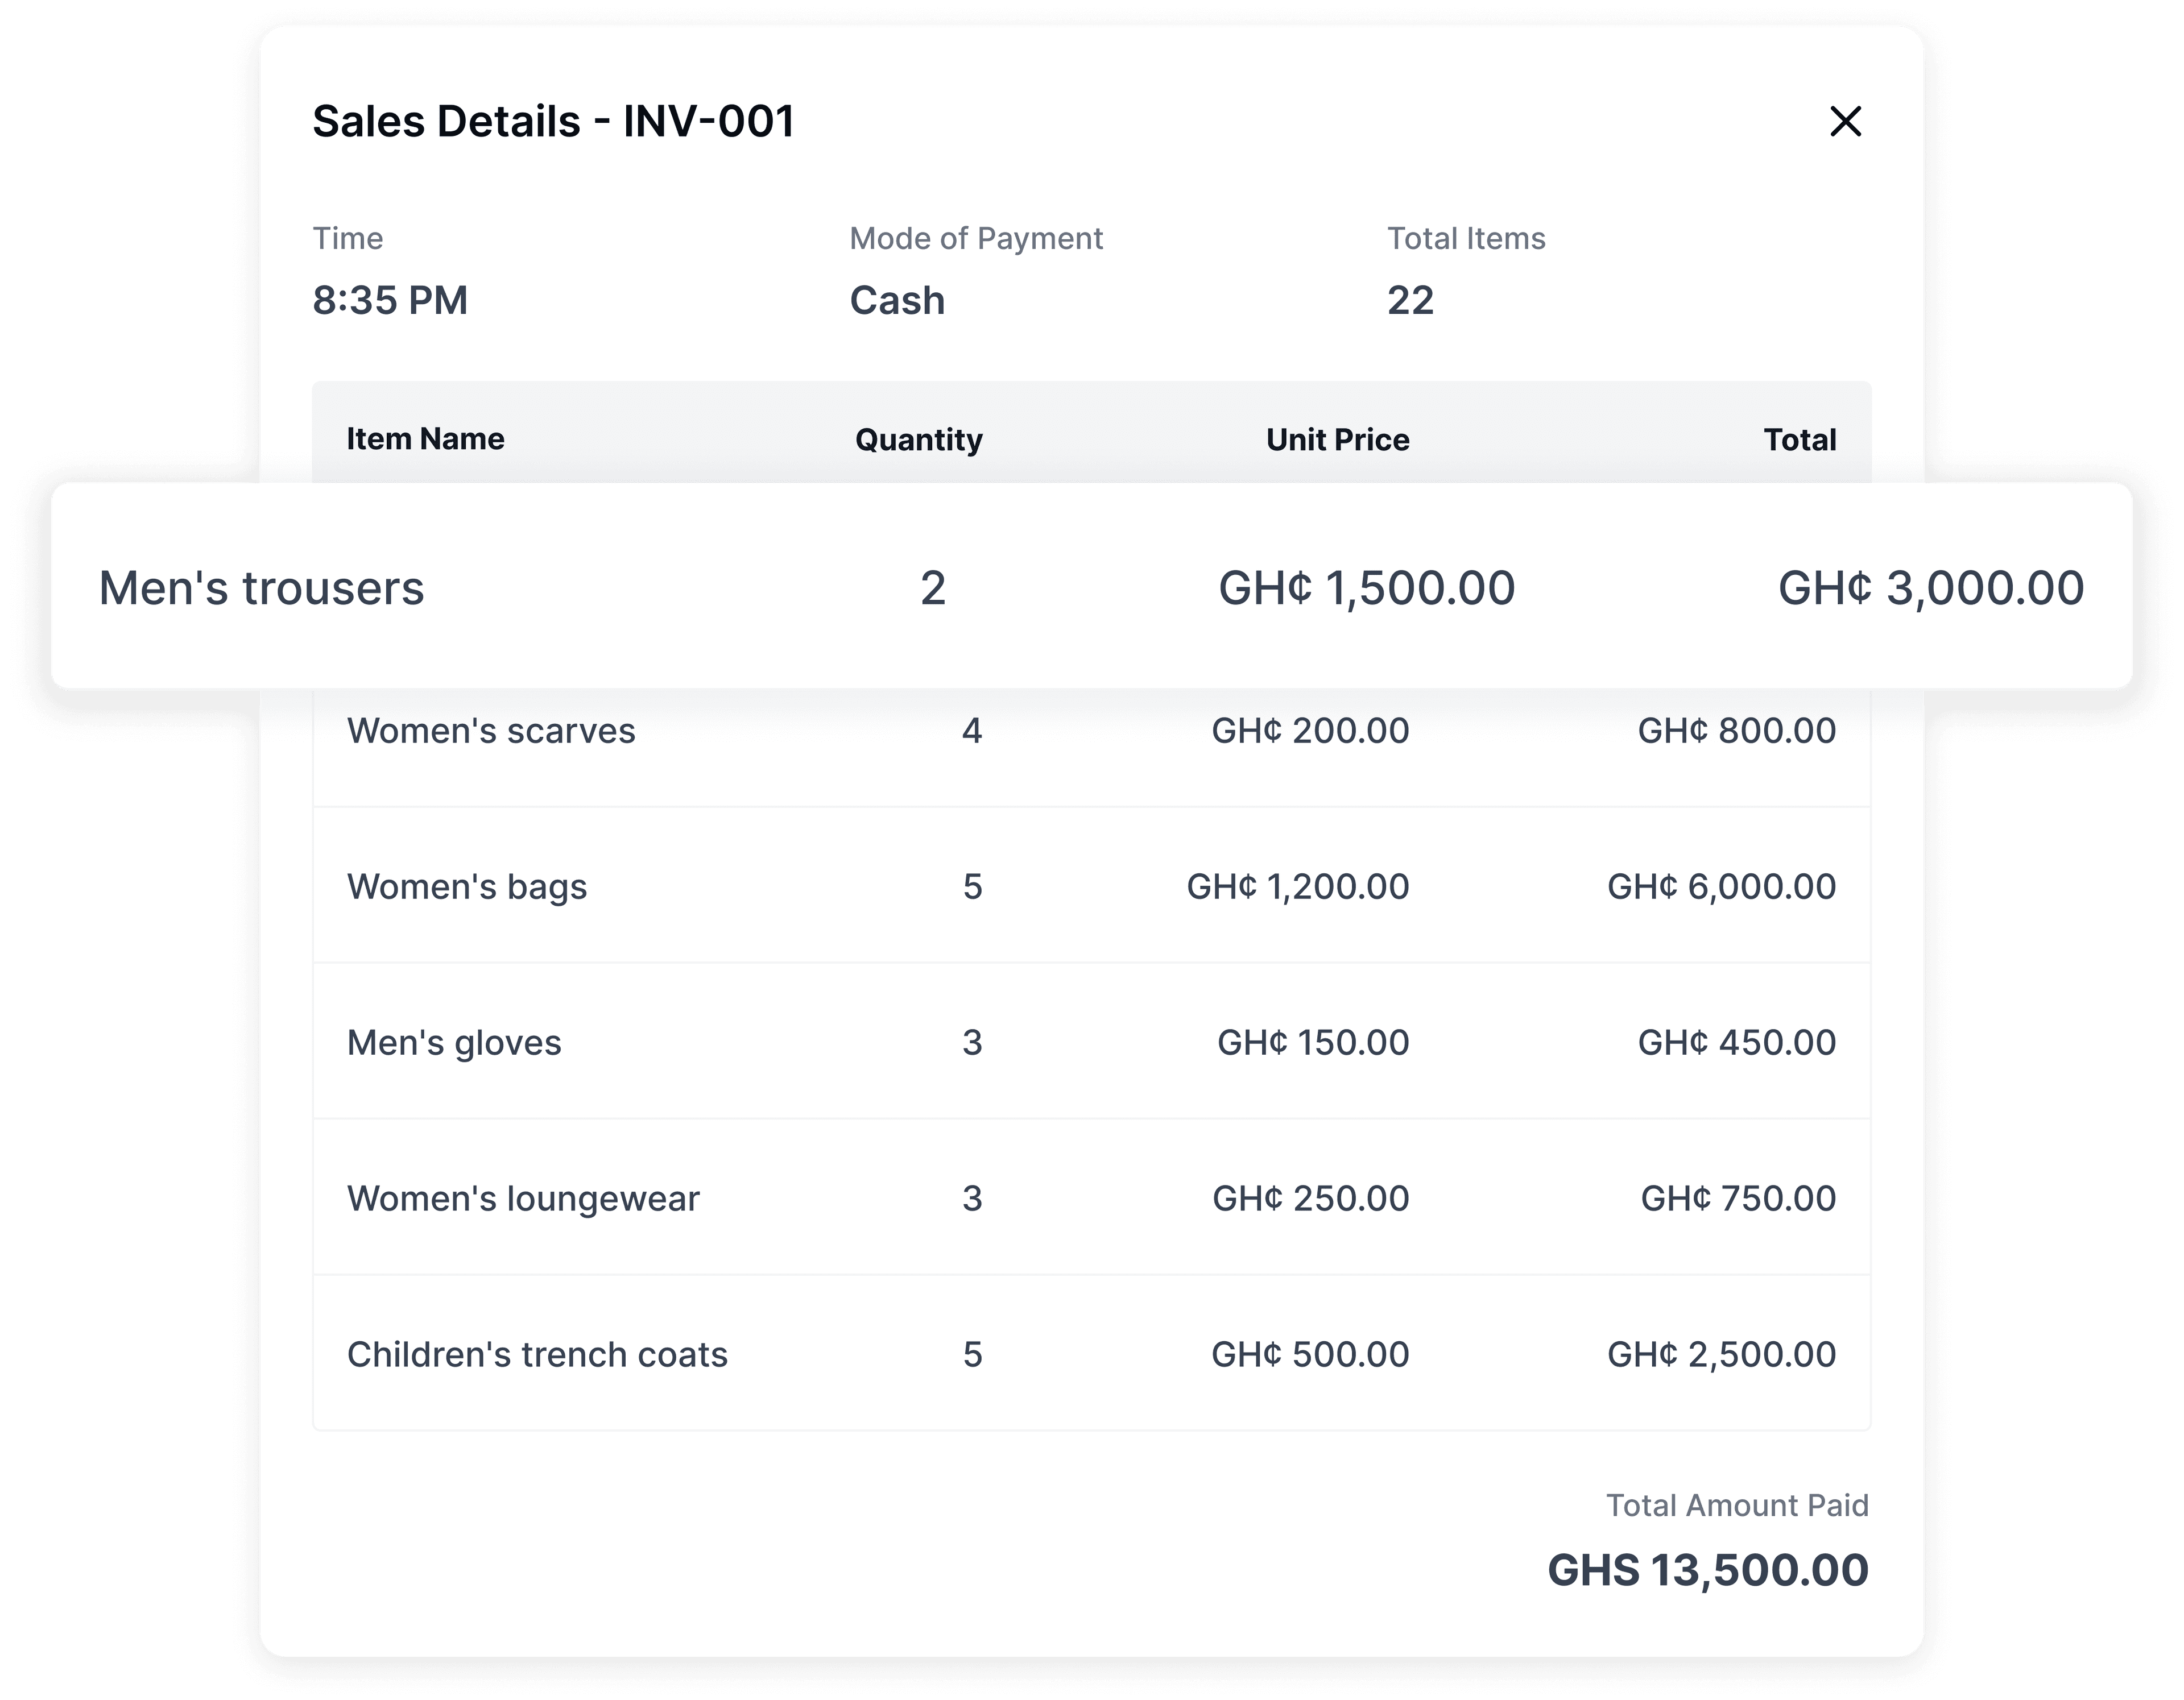Click the Children's trench coats total GH¢ 2,500.00
2184x1700 pixels.
pyautogui.click(x=1721, y=1354)
